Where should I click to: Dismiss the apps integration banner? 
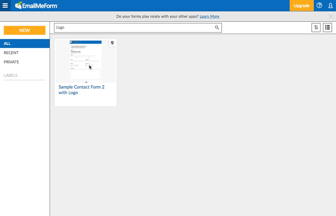coord(331,16)
